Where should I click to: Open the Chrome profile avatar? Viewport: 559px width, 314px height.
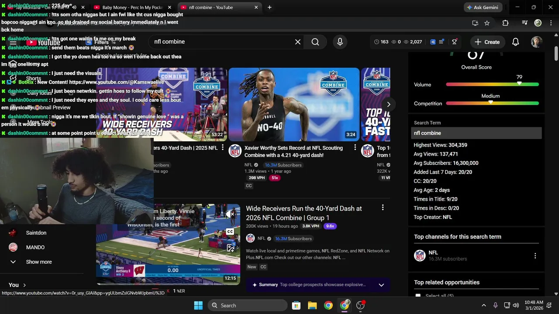(x=538, y=23)
